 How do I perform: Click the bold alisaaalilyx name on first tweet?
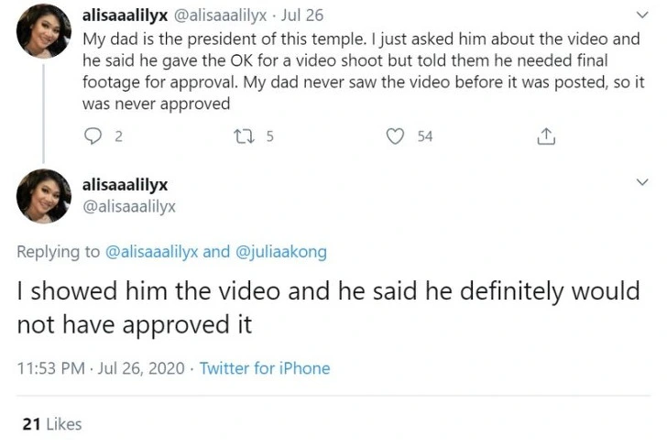pyautogui.click(x=125, y=16)
